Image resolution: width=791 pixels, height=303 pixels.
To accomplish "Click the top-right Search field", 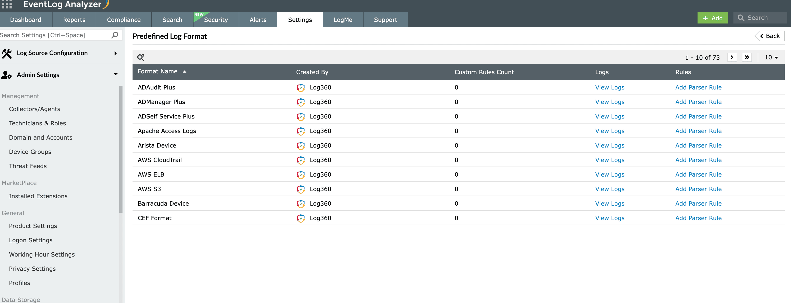I will [760, 18].
